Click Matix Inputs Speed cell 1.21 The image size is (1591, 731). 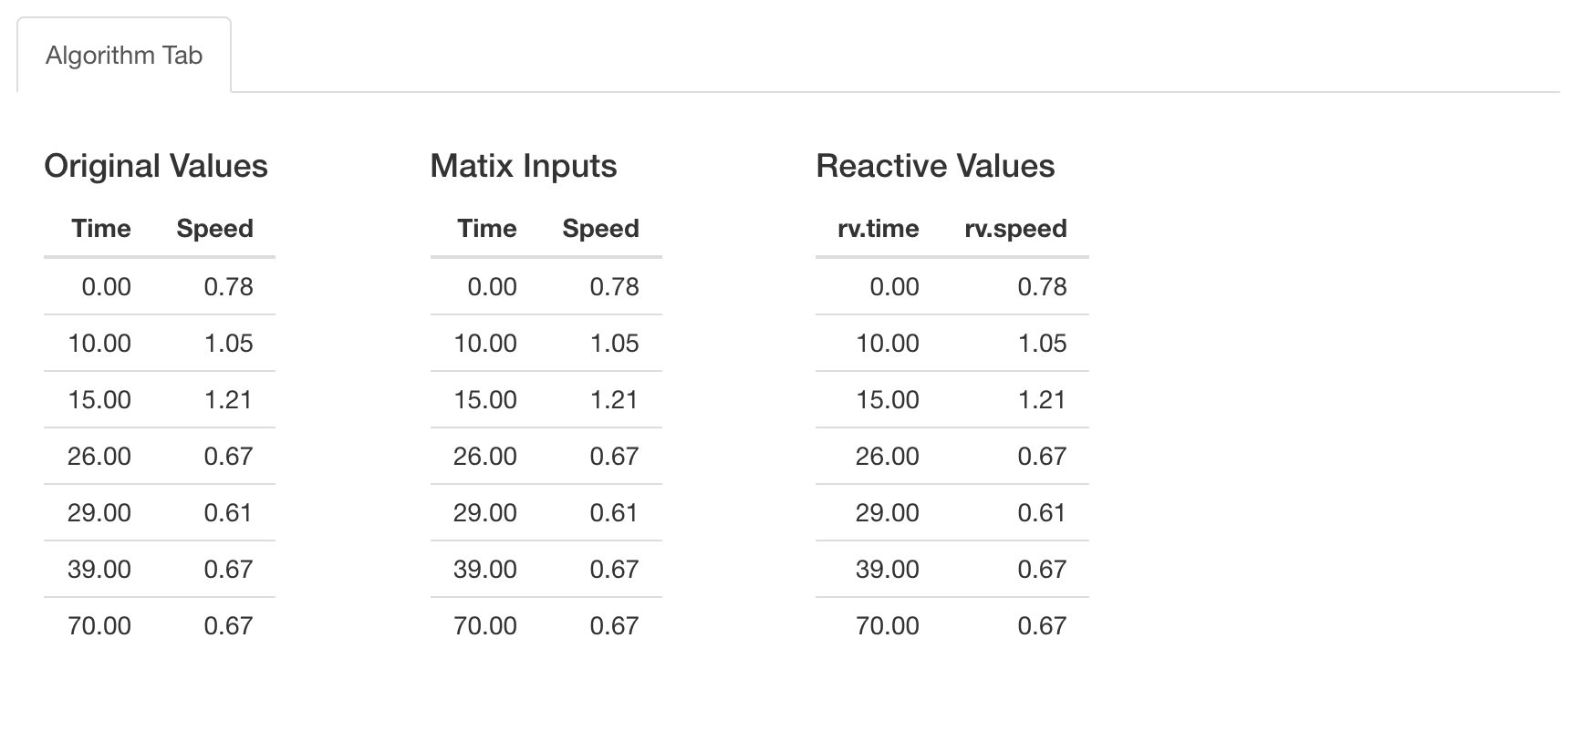point(614,400)
